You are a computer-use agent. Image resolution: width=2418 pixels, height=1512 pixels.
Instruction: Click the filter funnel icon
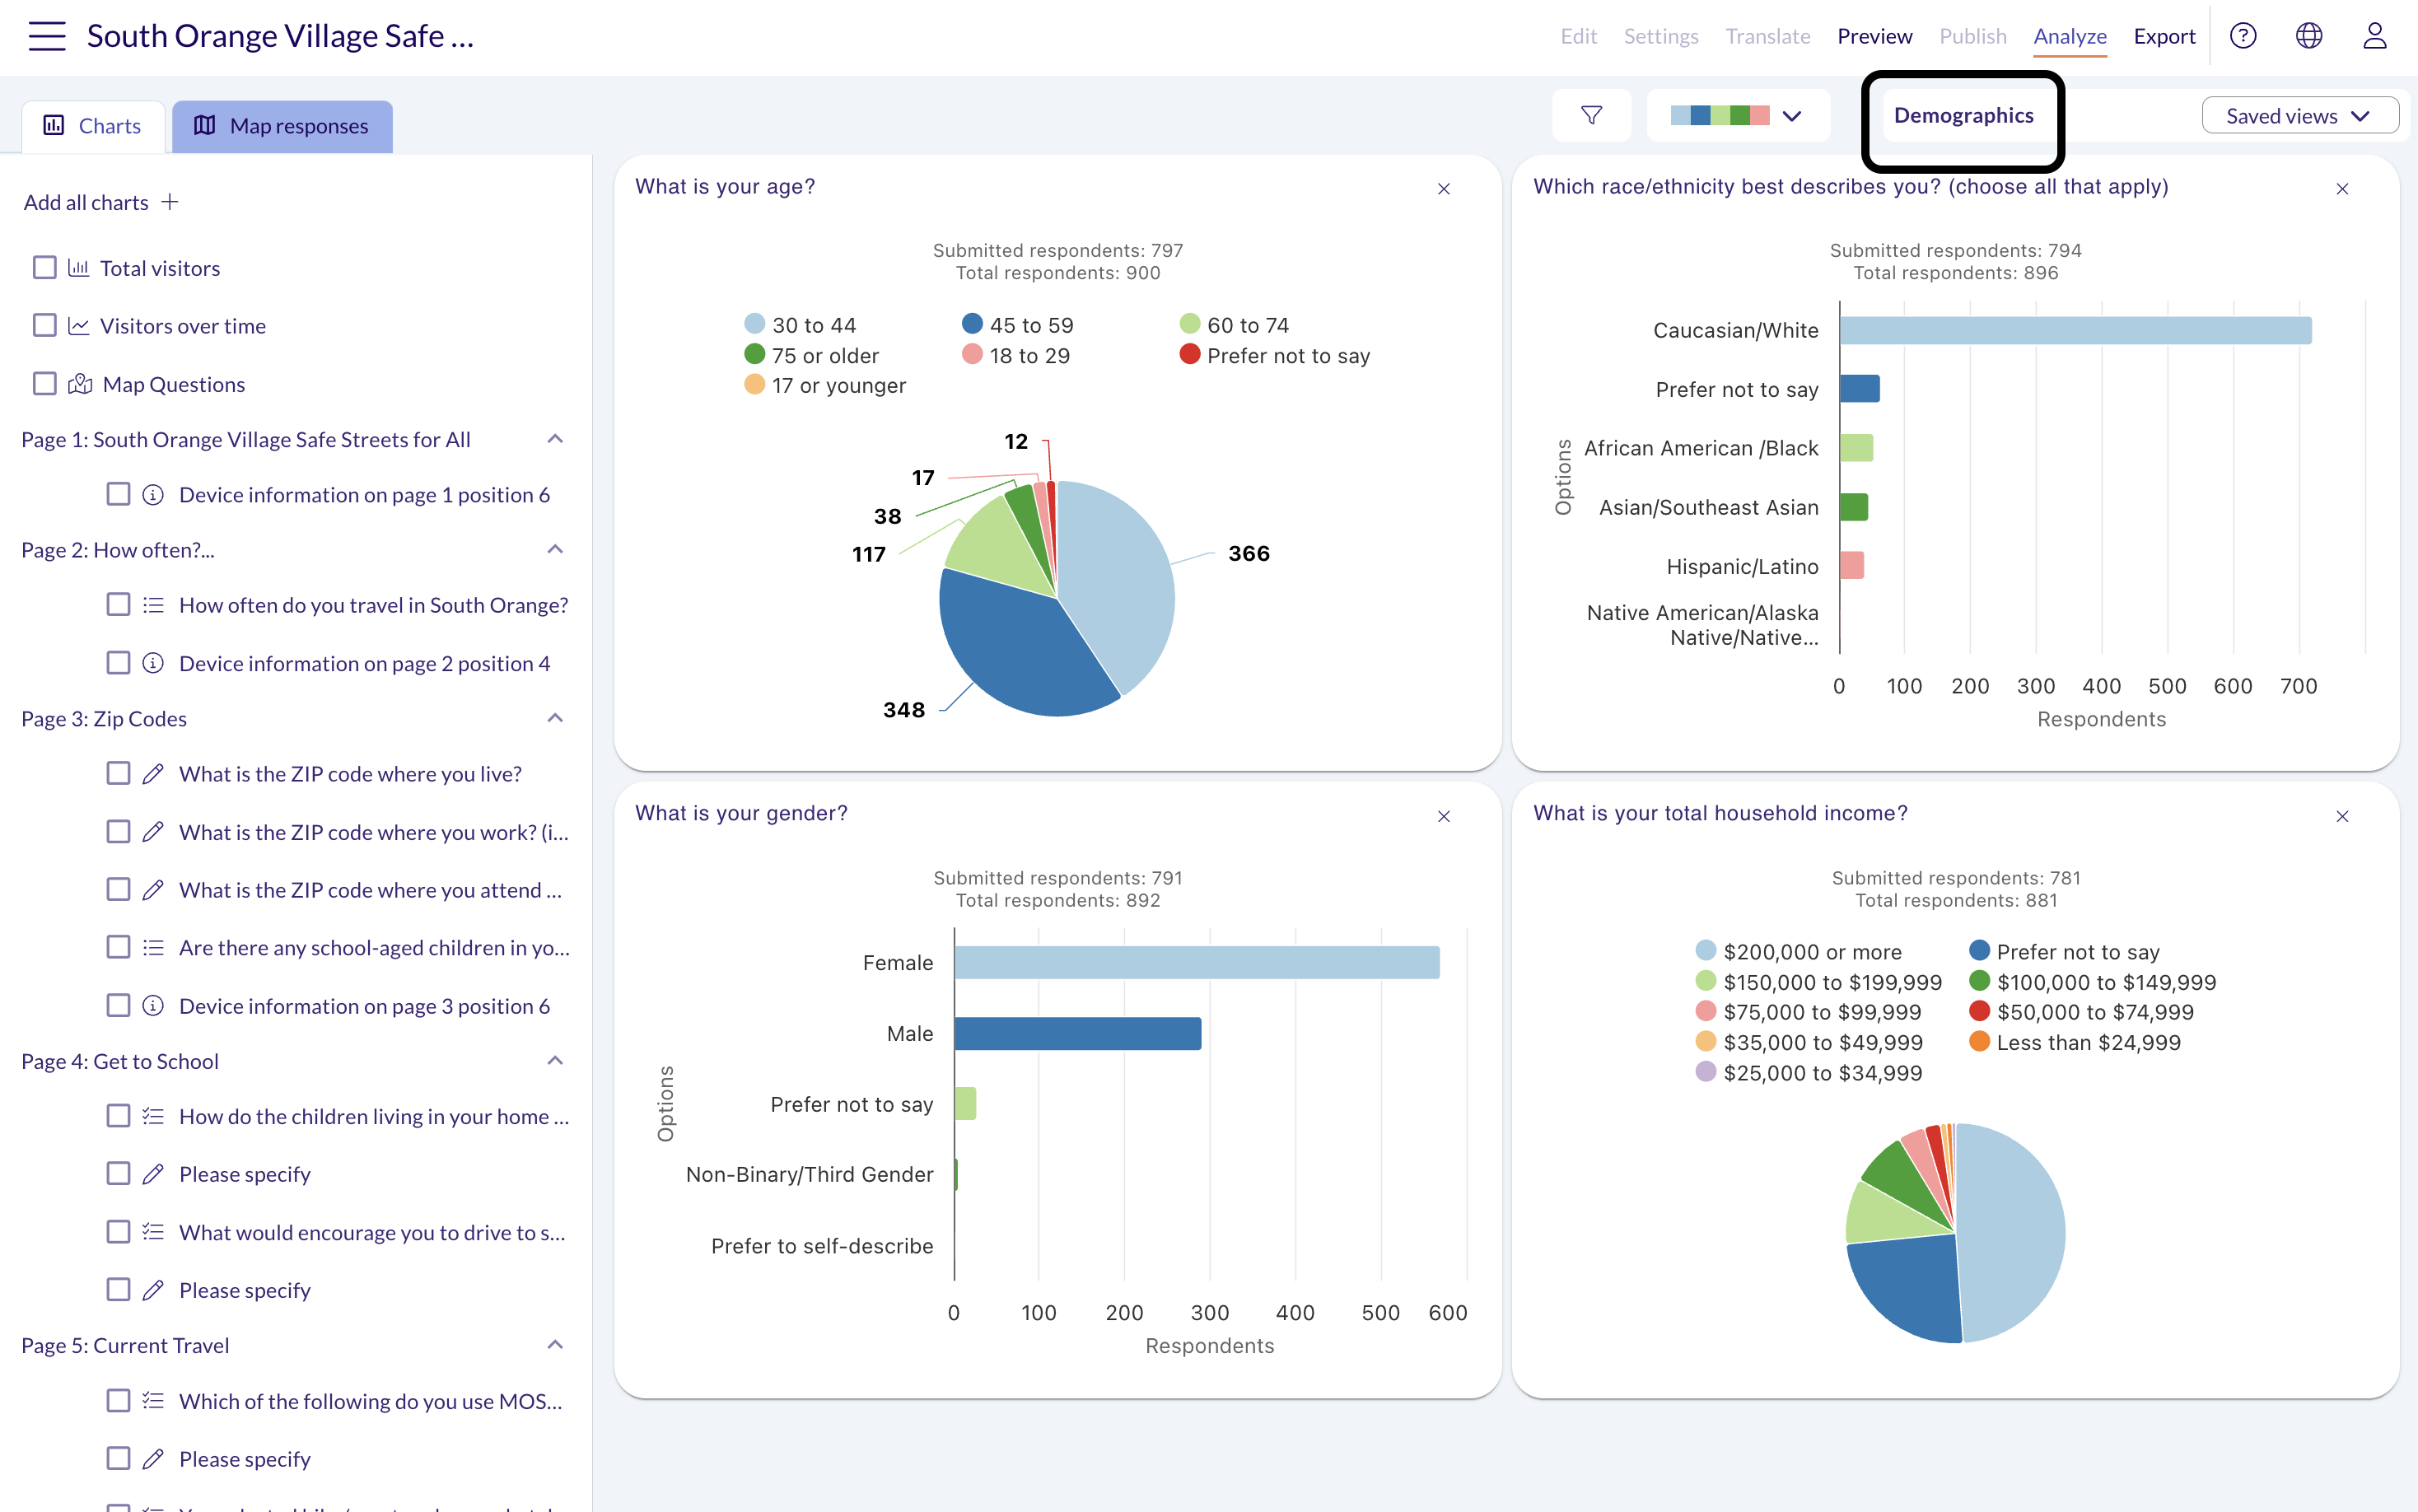click(1592, 115)
